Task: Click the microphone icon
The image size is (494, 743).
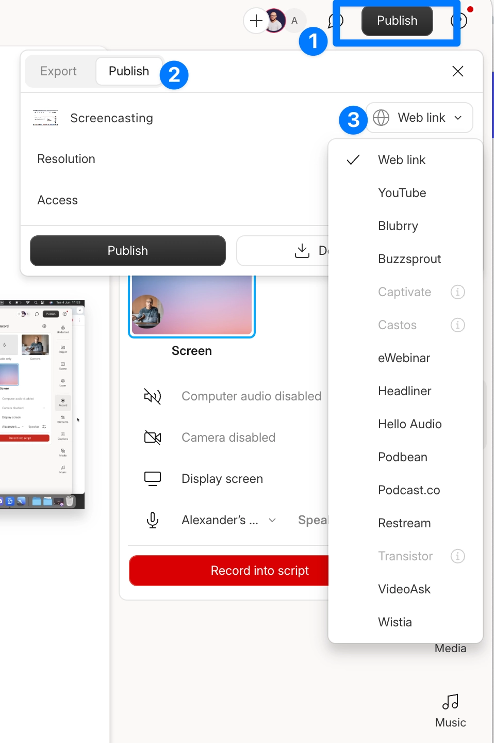Action: pyautogui.click(x=153, y=520)
